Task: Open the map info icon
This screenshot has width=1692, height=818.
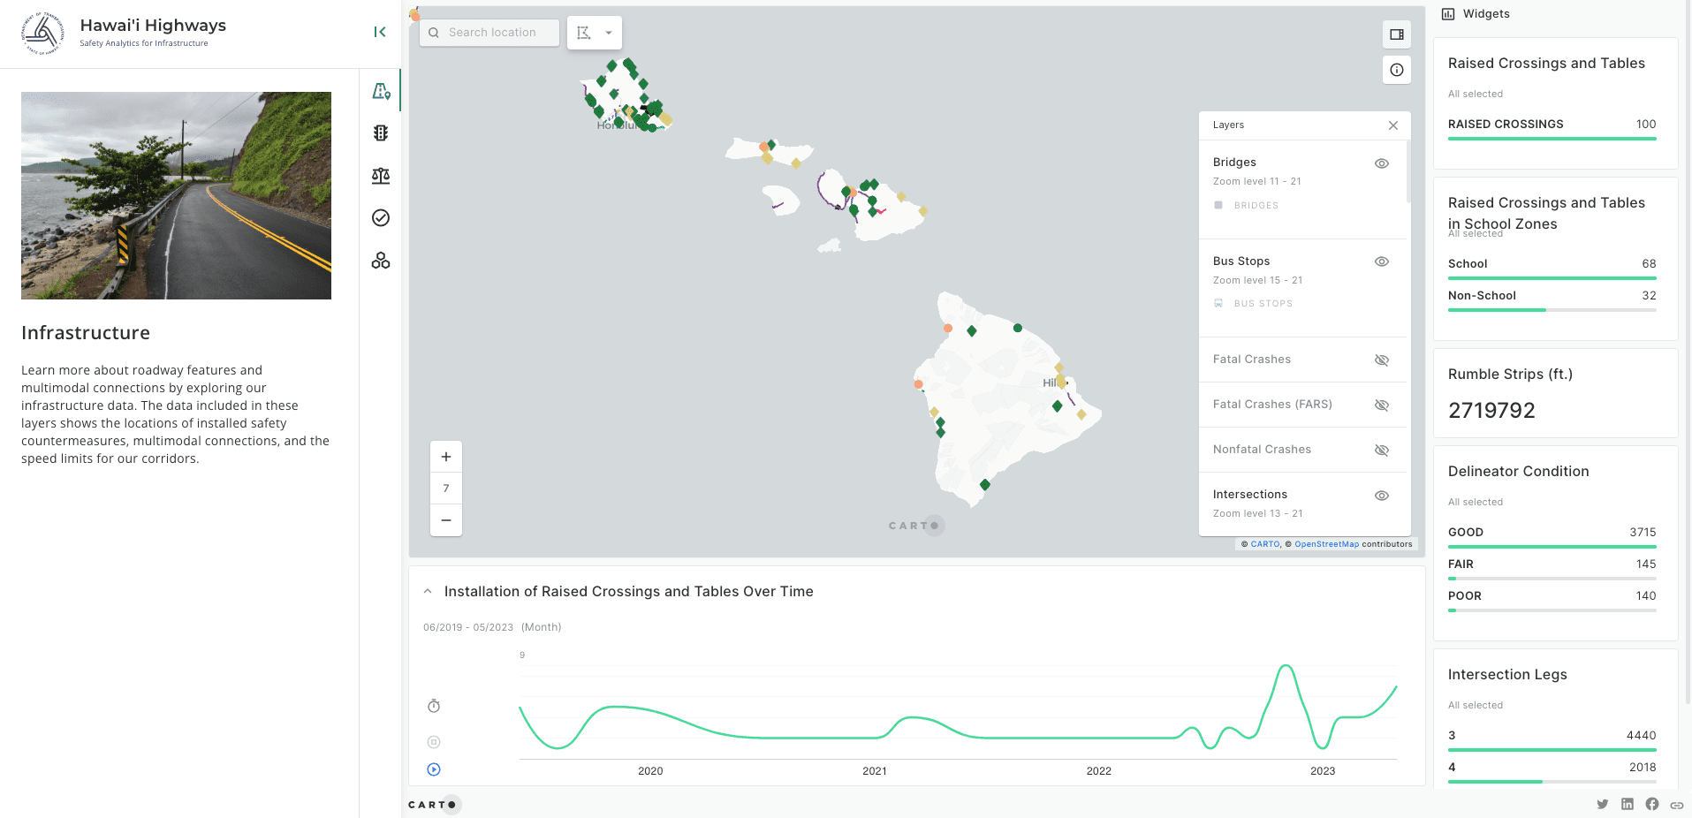Action: point(1396,69)
